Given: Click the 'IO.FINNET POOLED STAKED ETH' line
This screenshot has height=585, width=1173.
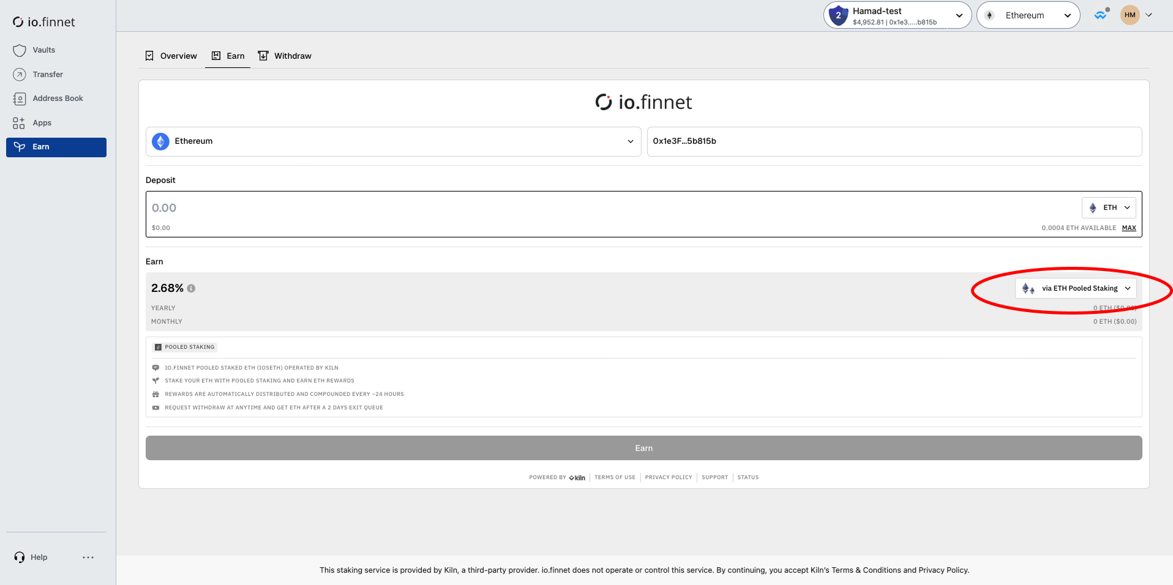Looking at the screenshot, I should coord(251,368).
